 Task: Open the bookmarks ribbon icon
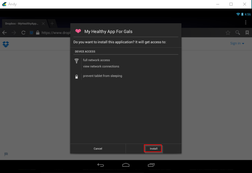point(247,32)
